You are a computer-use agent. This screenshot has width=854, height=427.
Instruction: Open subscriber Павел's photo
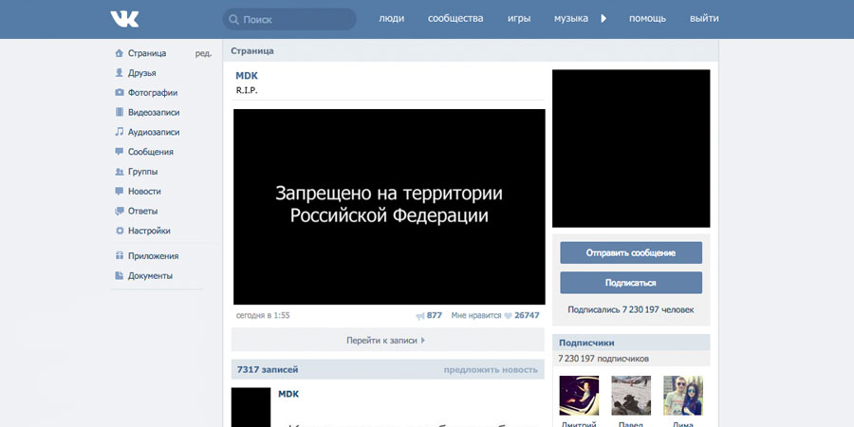(631, 396)
